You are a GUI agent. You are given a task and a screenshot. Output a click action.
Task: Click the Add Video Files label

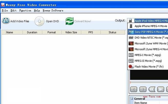(20, 21)
